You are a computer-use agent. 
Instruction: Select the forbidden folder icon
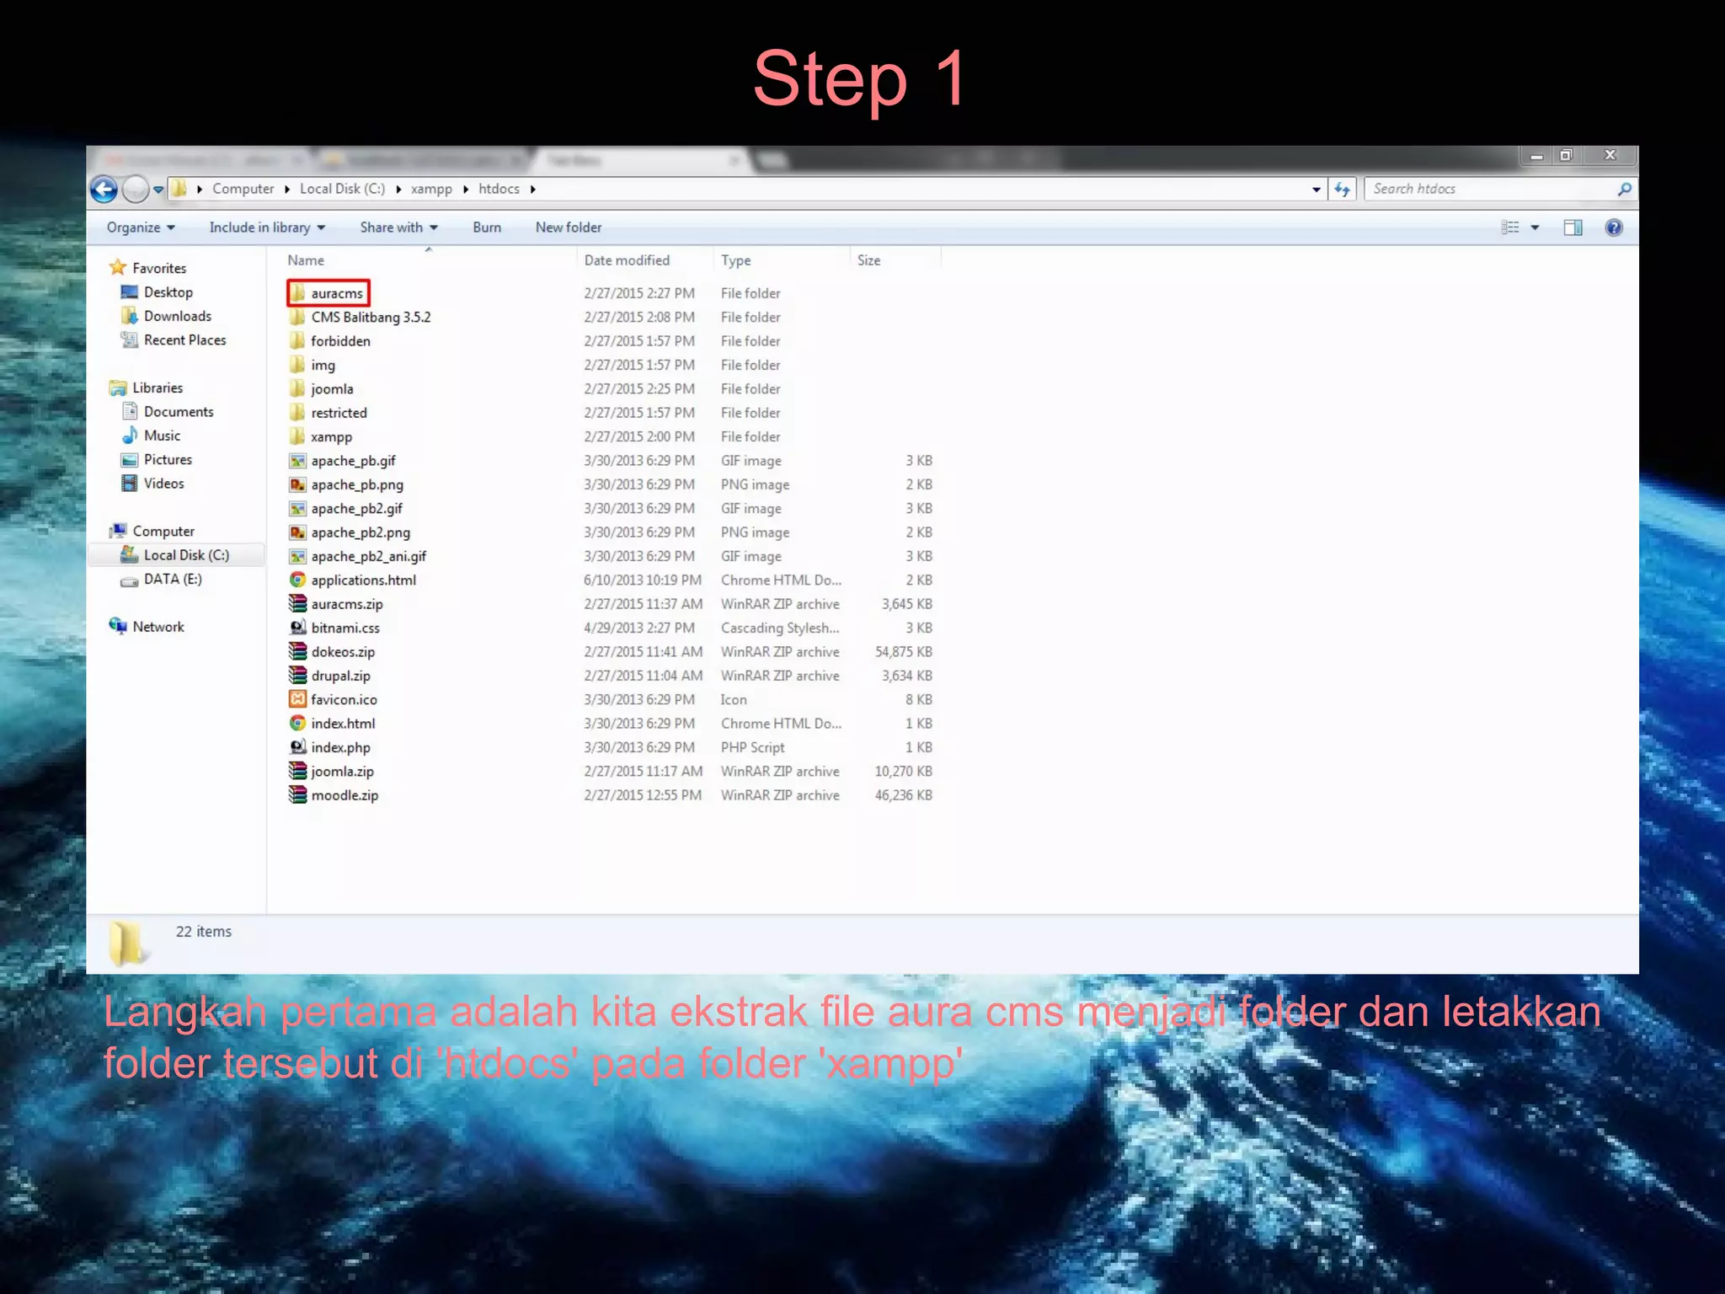pos(297,341)
